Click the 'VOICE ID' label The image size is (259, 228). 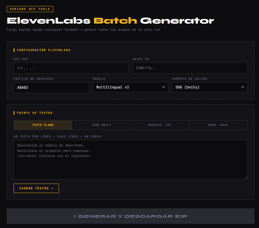[141, 59]
